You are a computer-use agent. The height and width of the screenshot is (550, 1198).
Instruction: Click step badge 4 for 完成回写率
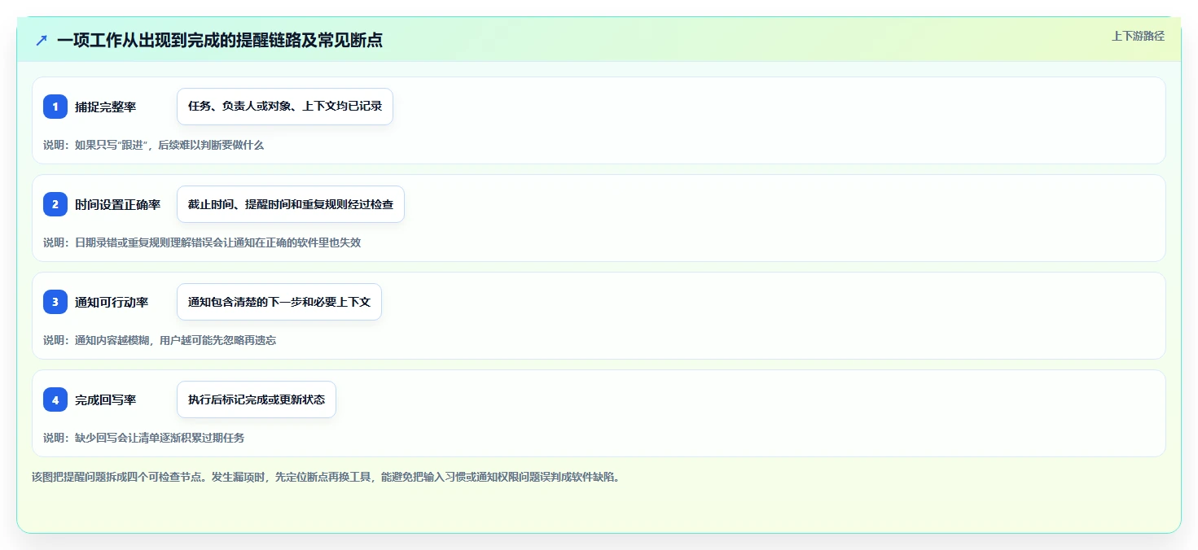tap(55, 399)
